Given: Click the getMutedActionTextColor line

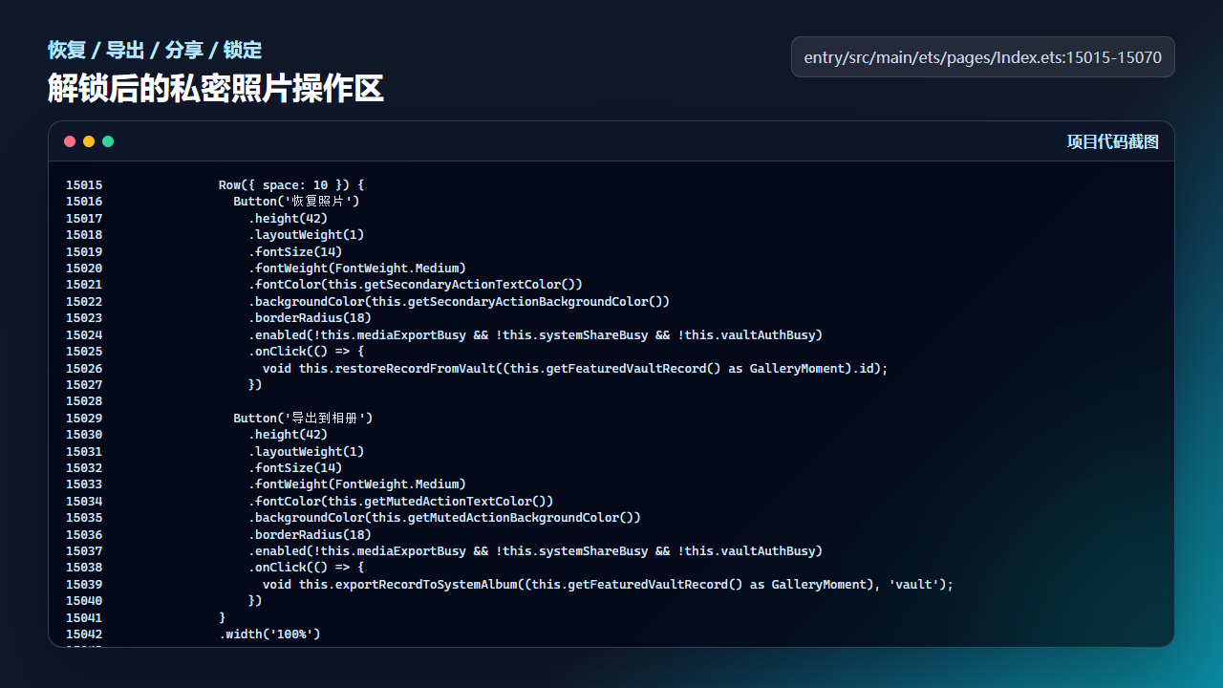Looking at the screenshot, I should tap(401, 502).
